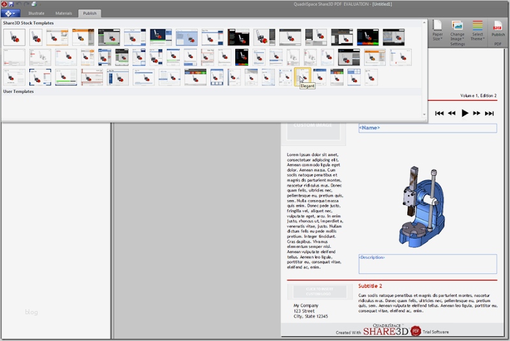Switch to the Materials tab
The height and width of the screenshot is (341, 510).
tap(64, 13)
